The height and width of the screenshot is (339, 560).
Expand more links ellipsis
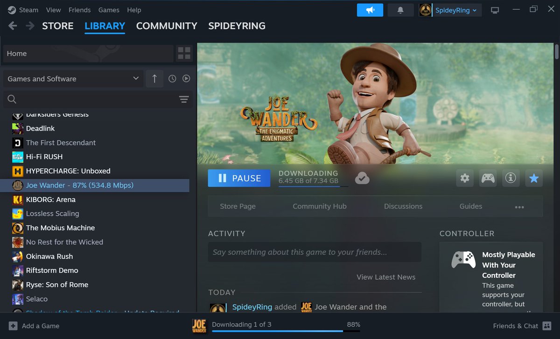click(519, 207)
